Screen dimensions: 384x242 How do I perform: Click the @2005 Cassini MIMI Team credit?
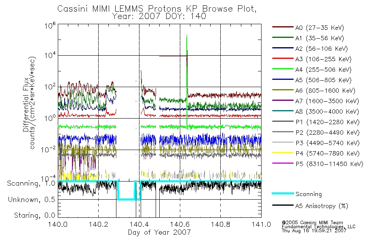pos(312,223)
